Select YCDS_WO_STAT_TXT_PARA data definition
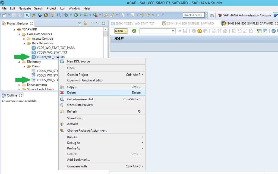This screenshot has height=174, width=278. [x=55, y=48]
